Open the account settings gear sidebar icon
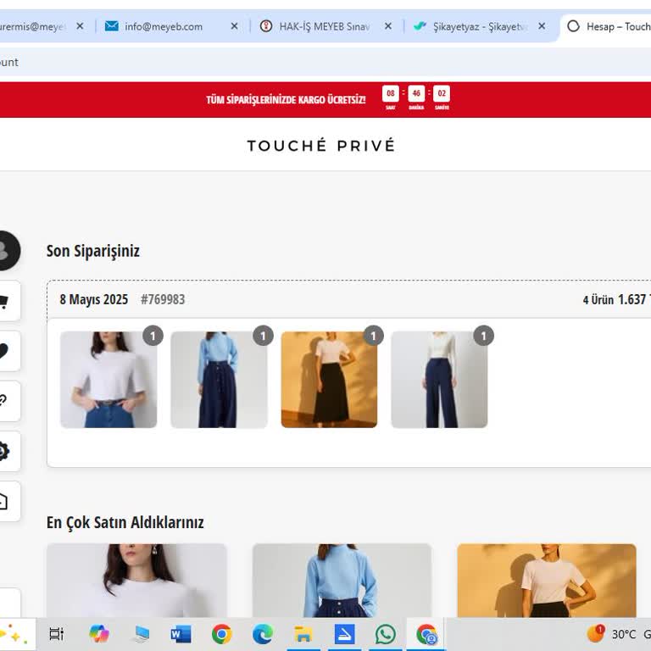651x651 pixels. [8, 451]
